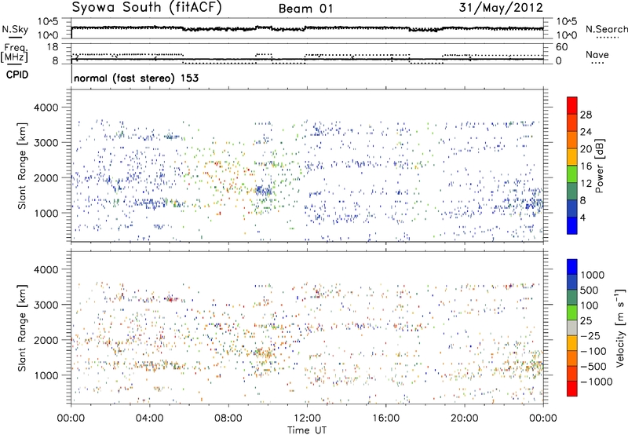Click the 16 label on Power colorbar

pos(586,166)
